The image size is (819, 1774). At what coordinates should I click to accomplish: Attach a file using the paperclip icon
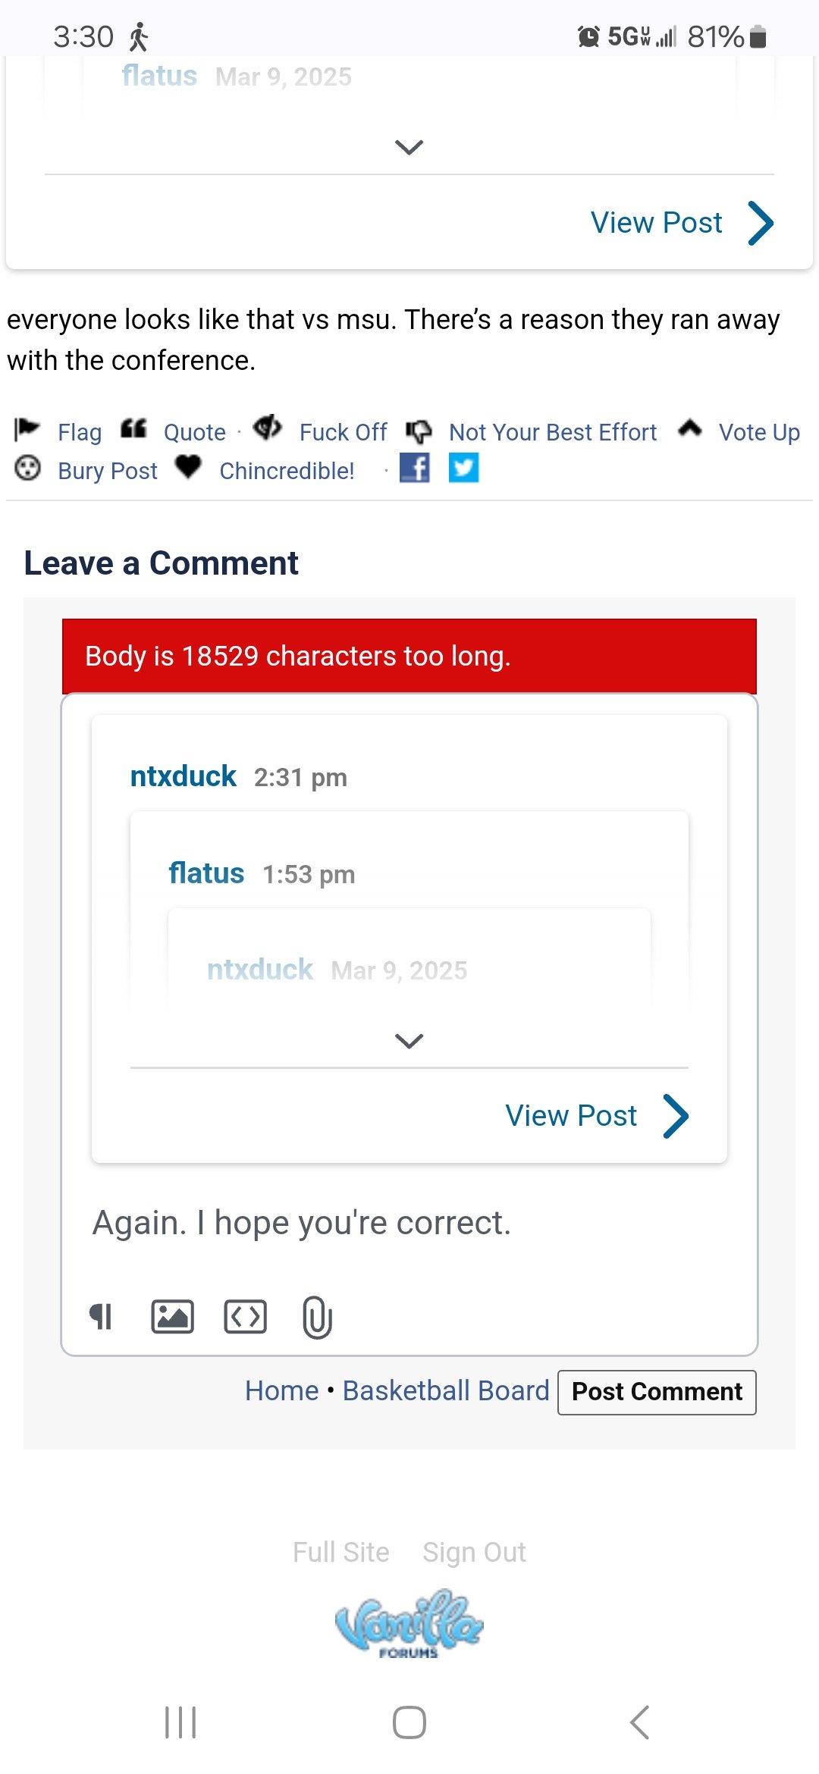pyautogui.click(x=318, y=1317)
